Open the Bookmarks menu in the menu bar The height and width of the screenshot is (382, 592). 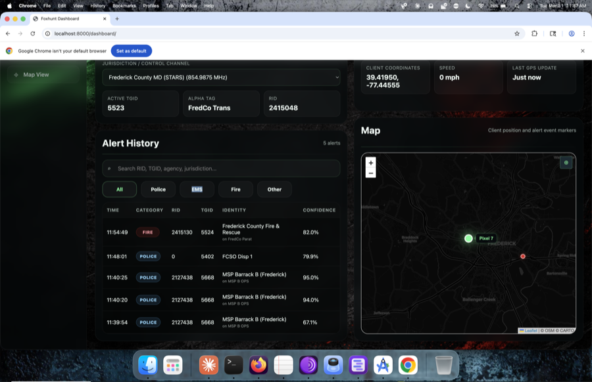coord(124,5)
